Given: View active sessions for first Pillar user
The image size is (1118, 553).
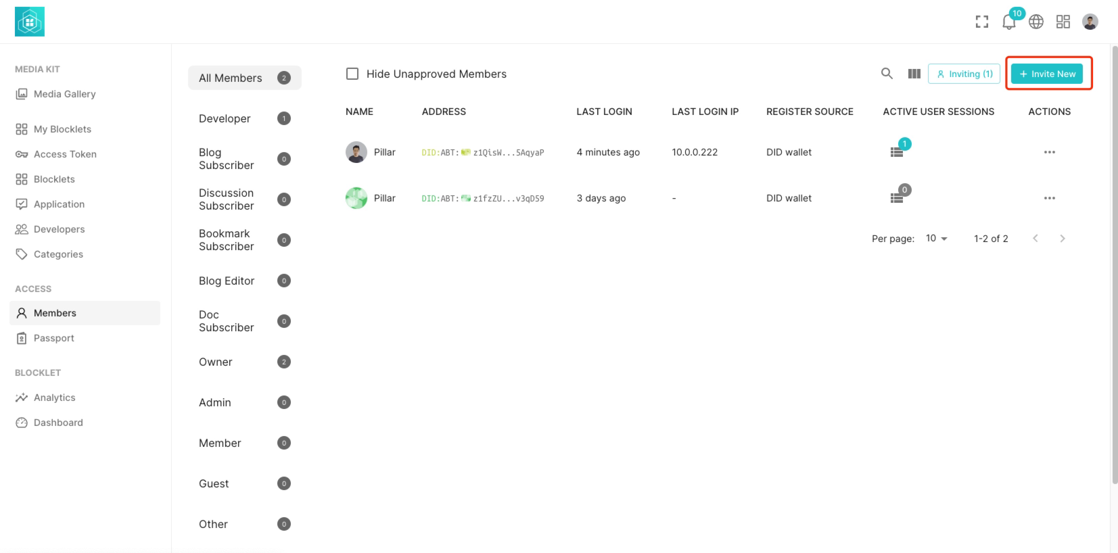Looking at the screenshot, I should click(x=897, y=152).
